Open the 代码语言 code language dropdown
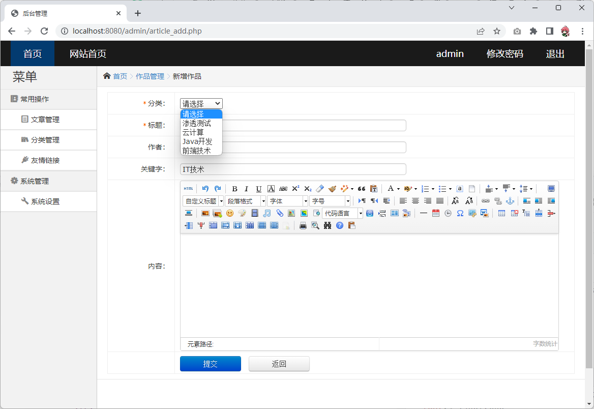This screenshot has height=409, width=594. 342,213
